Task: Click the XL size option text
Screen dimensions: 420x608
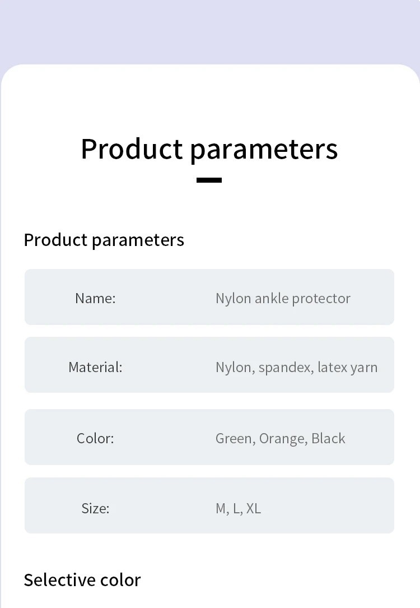Action: [x=254, y=508]
